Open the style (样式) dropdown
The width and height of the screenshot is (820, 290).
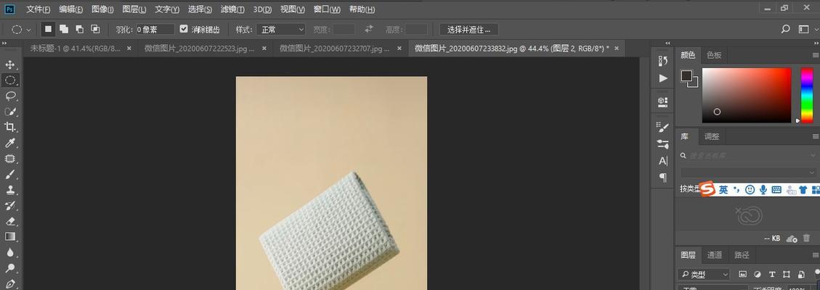[x=280, y=30]
